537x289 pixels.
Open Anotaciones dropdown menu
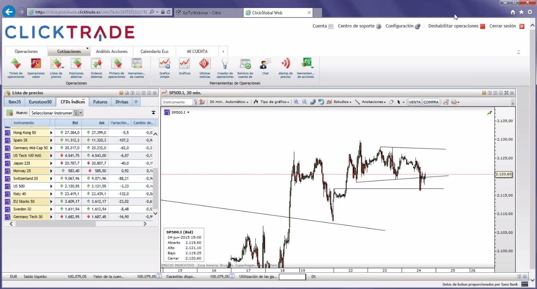pos(373,102)
